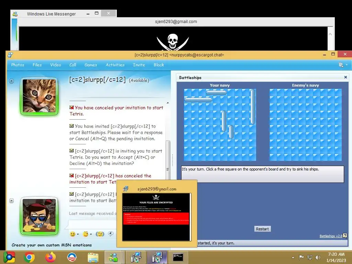Open the Games menu item
This screenshot has height=264, width=352.
tap(91, 65)
